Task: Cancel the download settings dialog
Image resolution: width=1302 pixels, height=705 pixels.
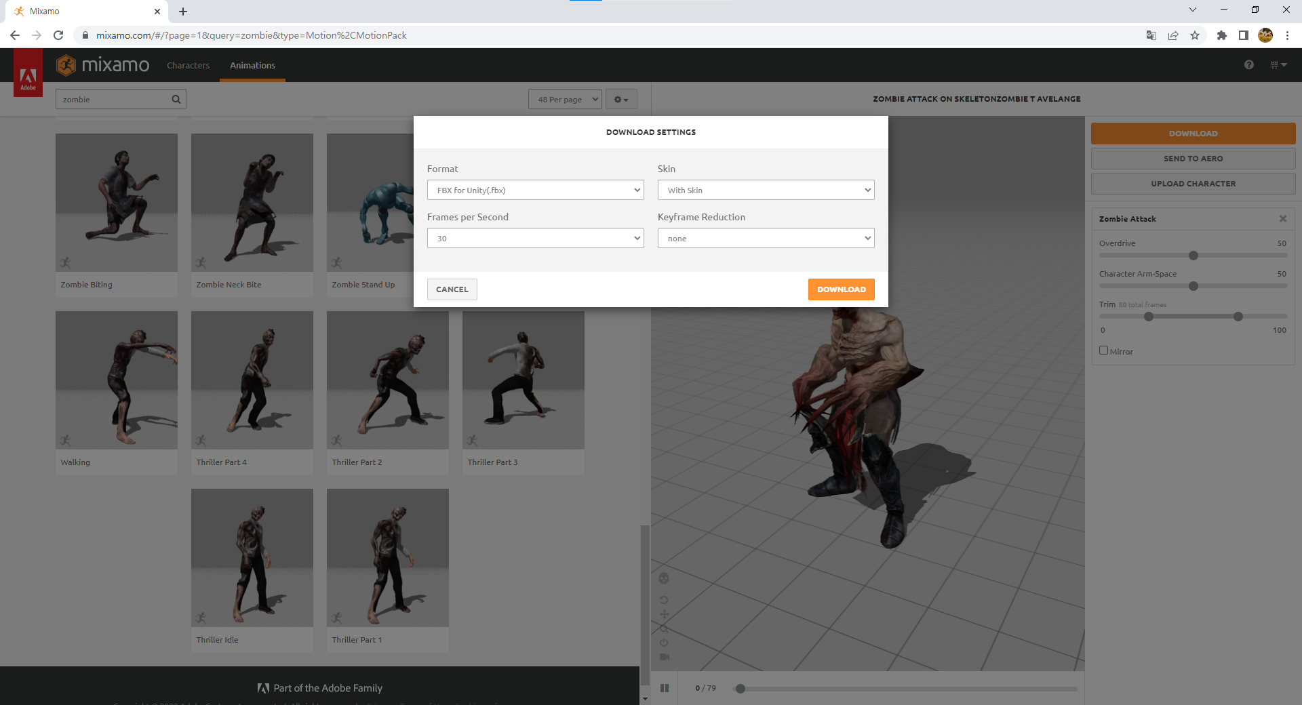Action: (452, 289)
